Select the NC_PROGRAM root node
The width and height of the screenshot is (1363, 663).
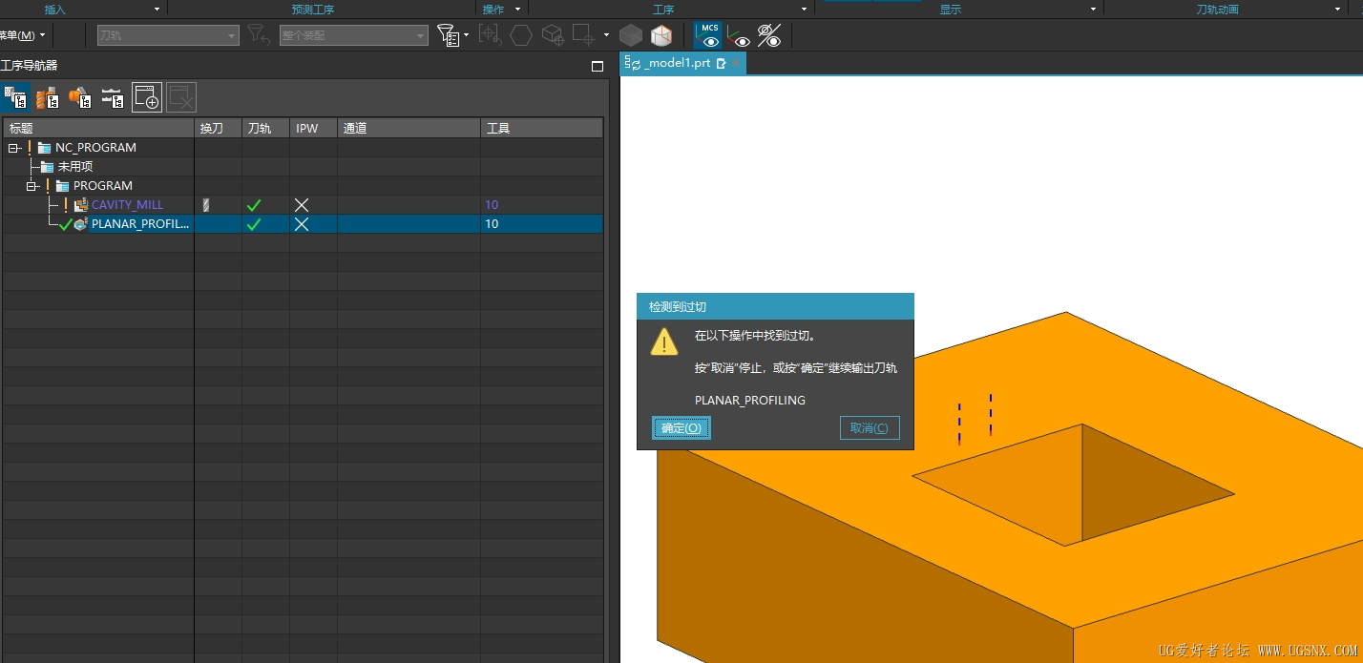95,147
